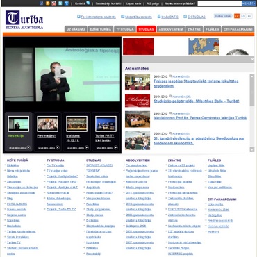Open the E-STUDIJAS top link

pyautogui.click(x=197, y=17)
